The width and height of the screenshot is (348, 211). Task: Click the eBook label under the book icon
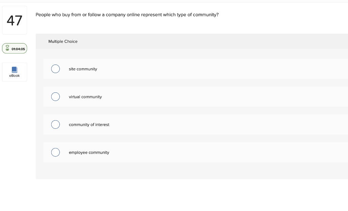coord(14,75)
